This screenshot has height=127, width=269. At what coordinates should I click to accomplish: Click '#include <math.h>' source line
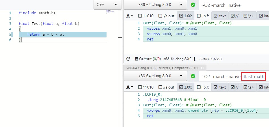[x=37, y=13]
